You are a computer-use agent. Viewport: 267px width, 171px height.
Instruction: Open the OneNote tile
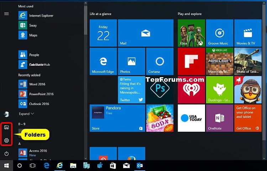pyautogui.click(x=220, y=118)
